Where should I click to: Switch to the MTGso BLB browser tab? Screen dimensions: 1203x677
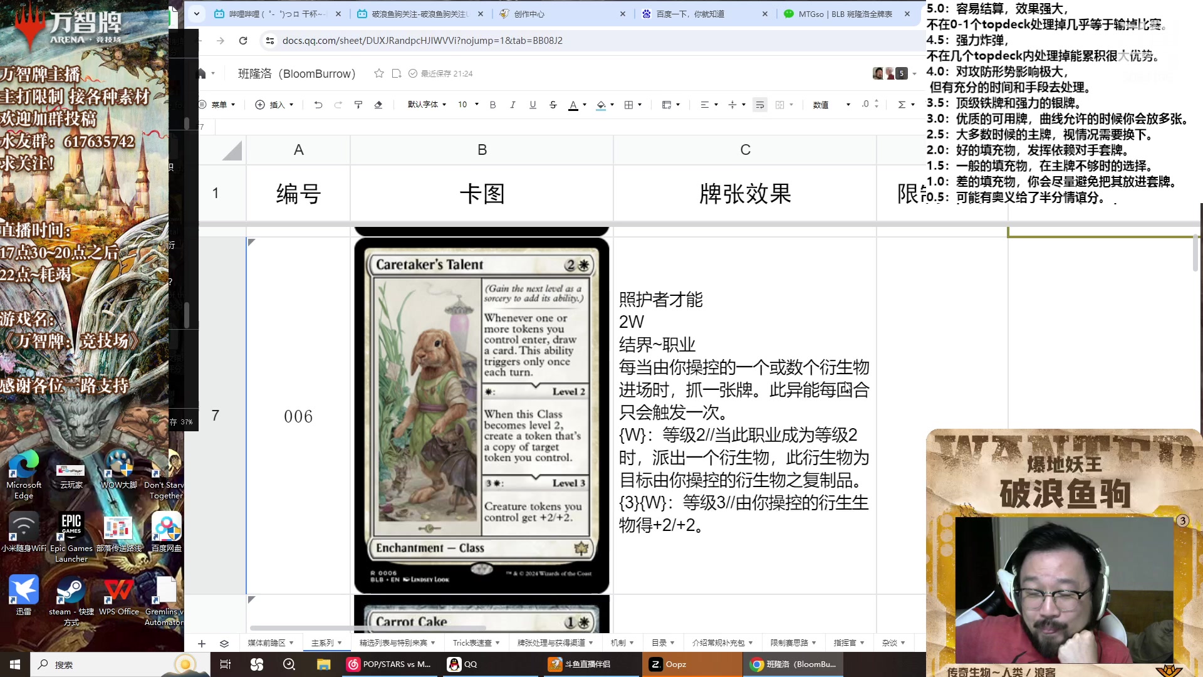point(845,14)
